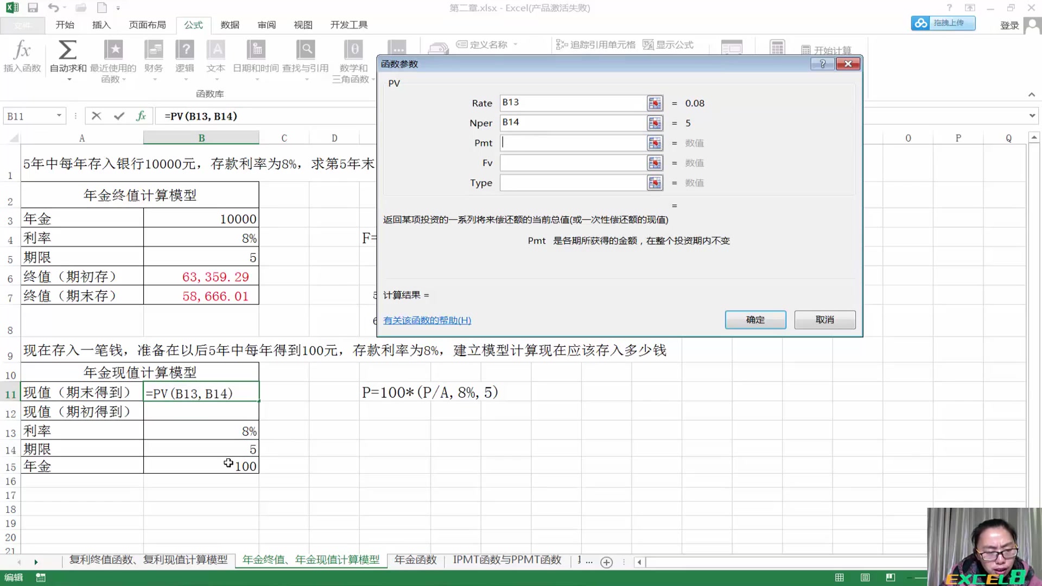Open the Name Box dropdown arrow

coord(60,116)
